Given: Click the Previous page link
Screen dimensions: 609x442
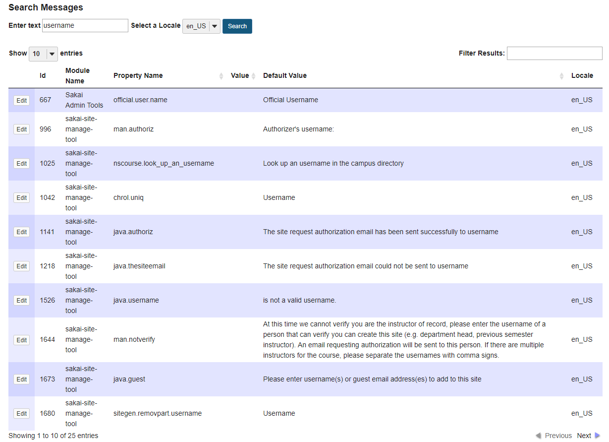Looking at the screenshot, I should coord(558,436).
